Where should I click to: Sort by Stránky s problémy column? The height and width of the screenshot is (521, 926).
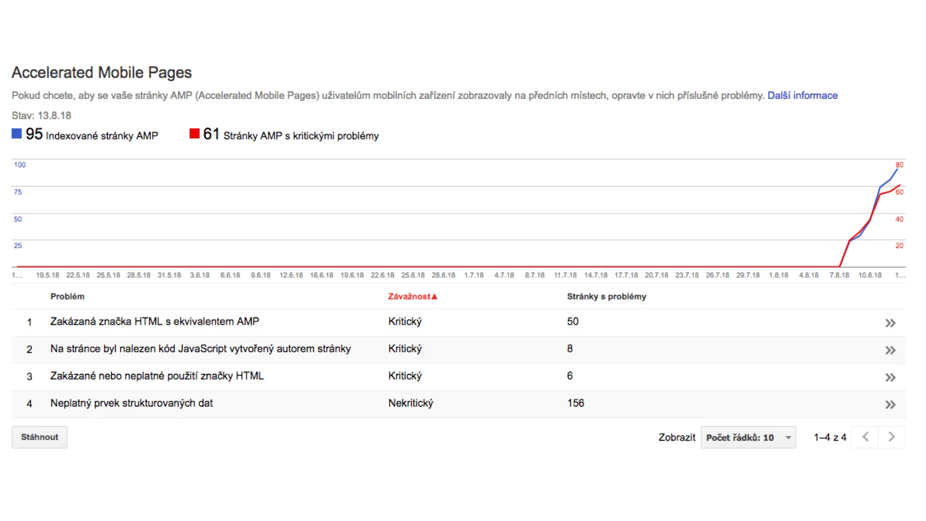pyautogui.click(x=606, y=296)
